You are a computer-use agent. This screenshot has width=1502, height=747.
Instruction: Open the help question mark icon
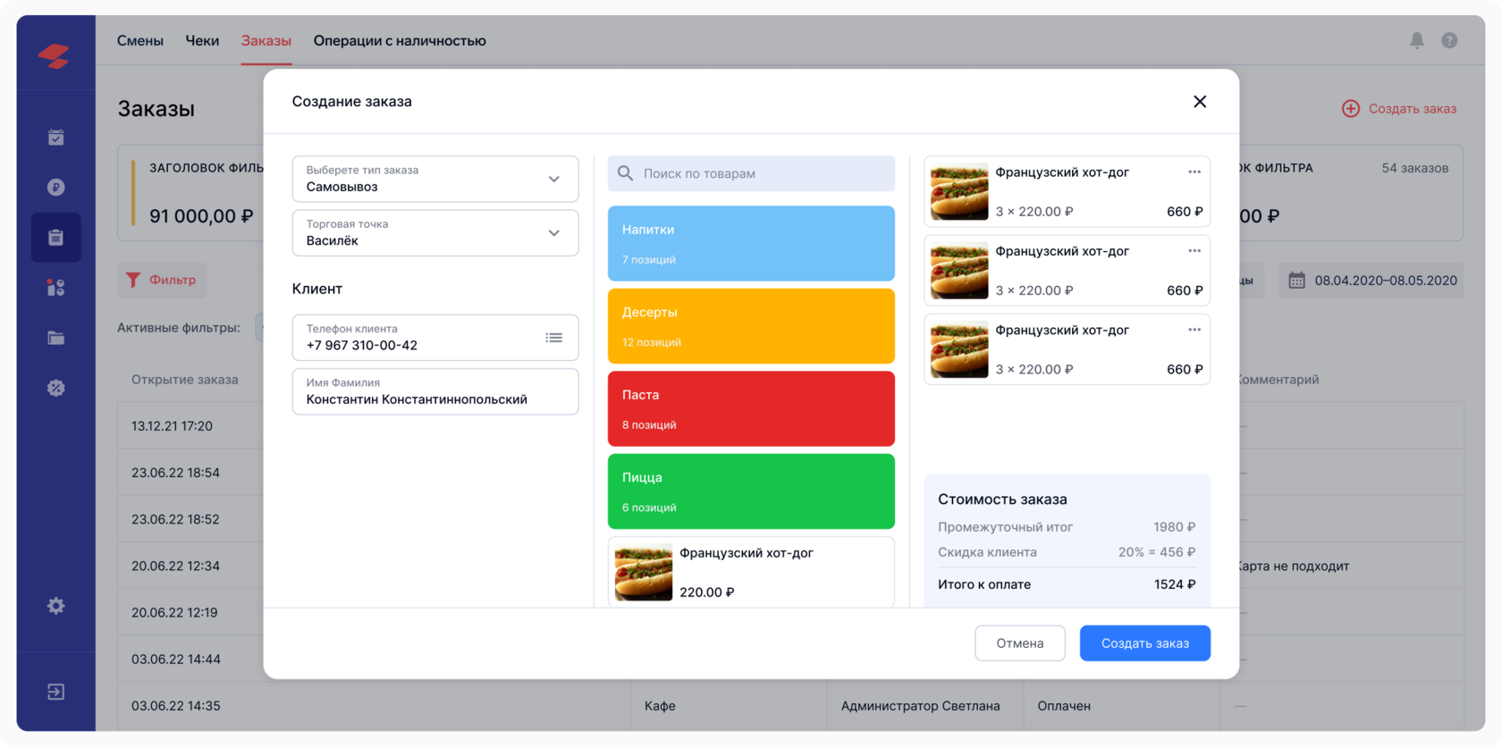[x=1449, y=40]
